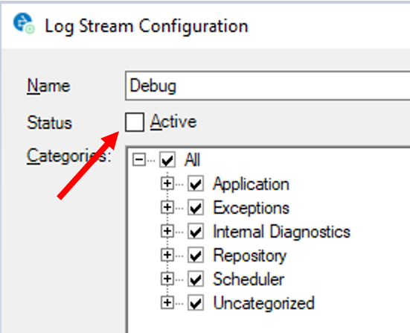Toggle the Scheduler checkbox
This screenshot has width=410, height=333.
coord(196,279)
